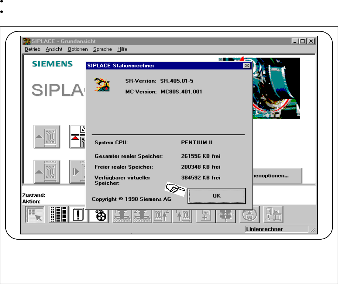Click the PENTIUM II CPU value
338x284 pixels.
coord(196,143)
